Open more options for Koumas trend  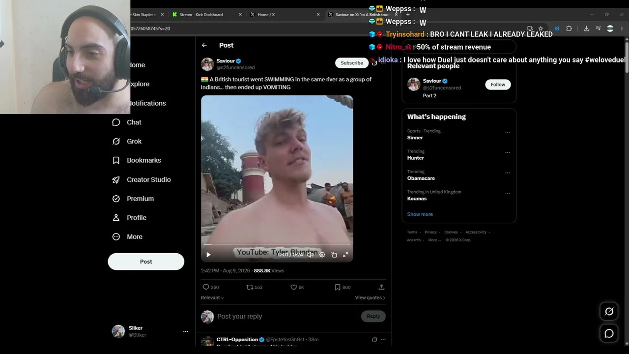point(508,193)
